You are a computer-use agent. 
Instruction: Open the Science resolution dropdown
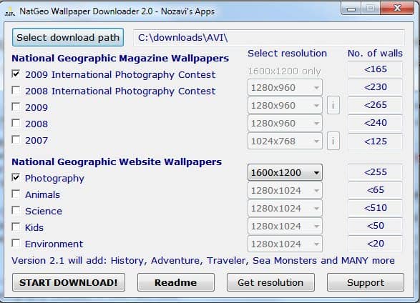[285, 209]
